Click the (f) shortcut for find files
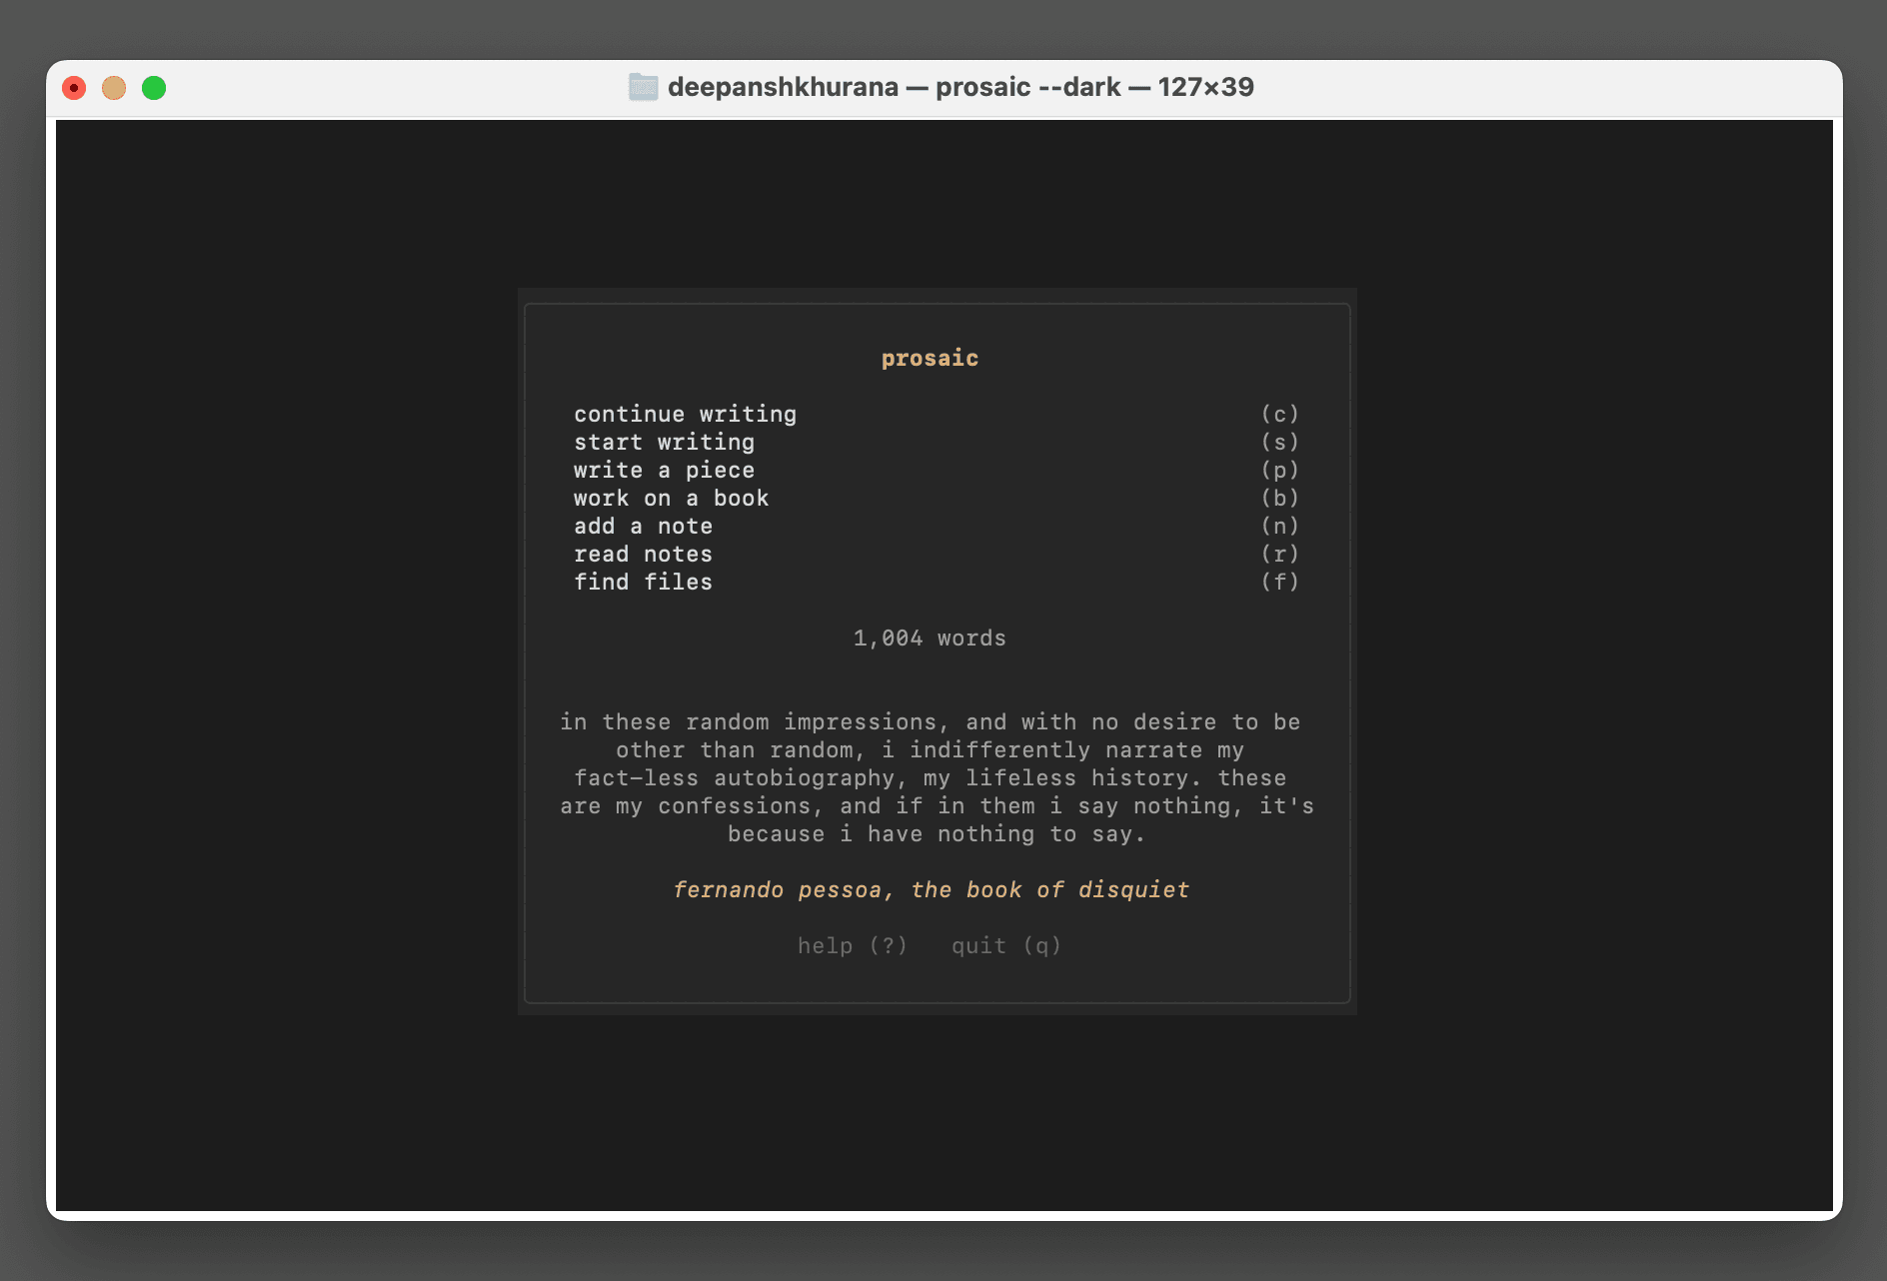 1280,582
